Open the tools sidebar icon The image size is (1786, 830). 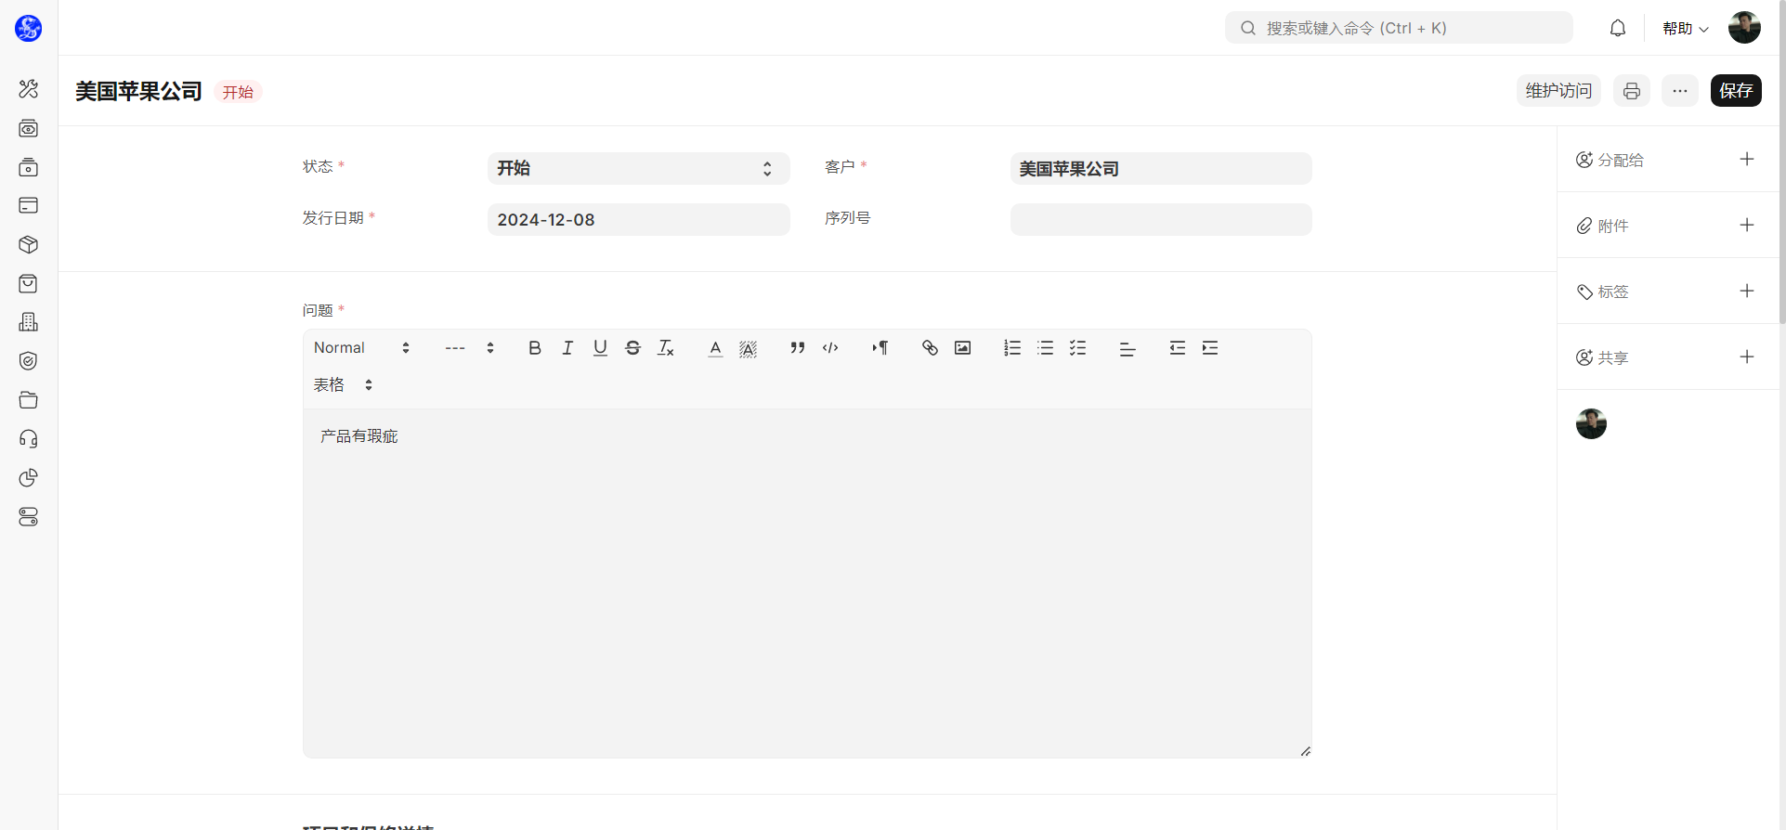pyautogui.click(x=29, y=89)
